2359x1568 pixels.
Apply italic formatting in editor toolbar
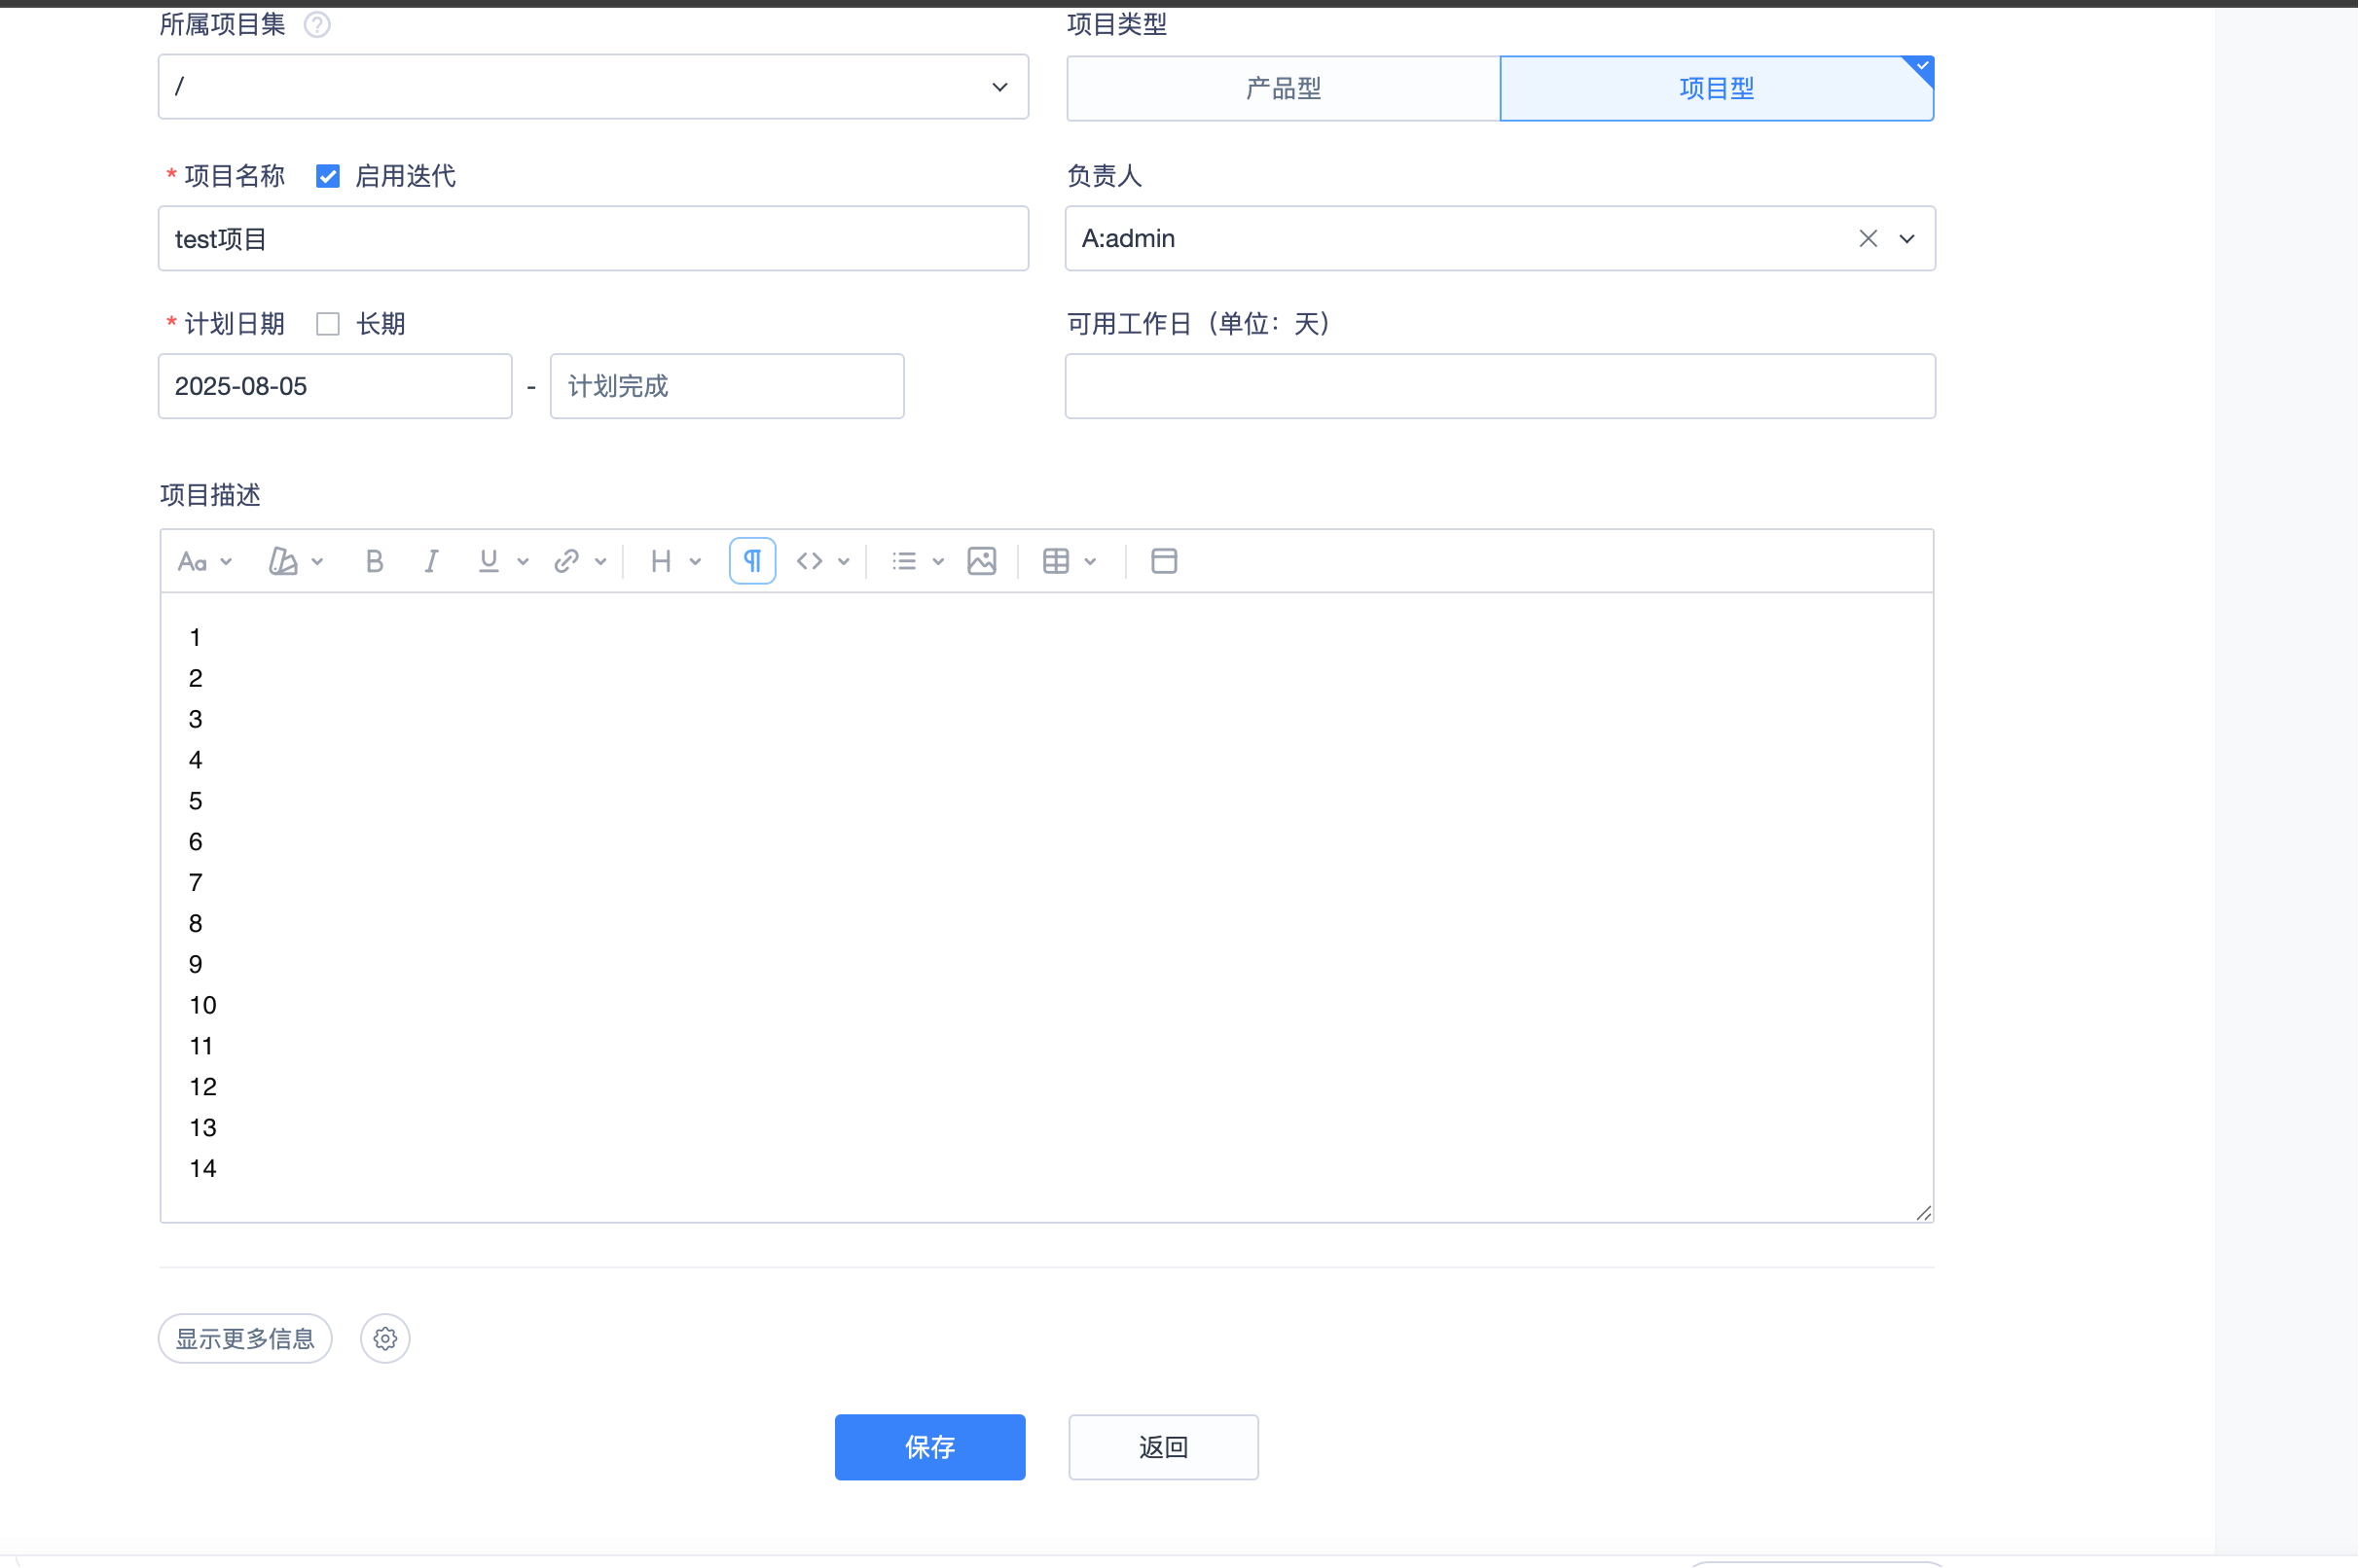(431, 561)
